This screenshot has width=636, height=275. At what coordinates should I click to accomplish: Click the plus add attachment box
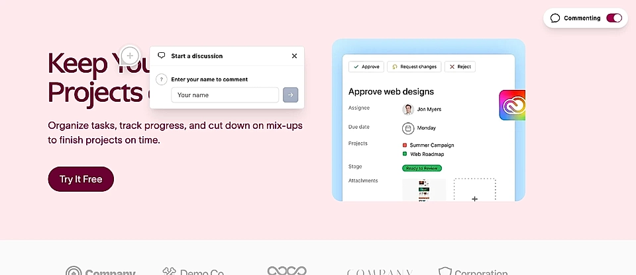click(474, 190)
